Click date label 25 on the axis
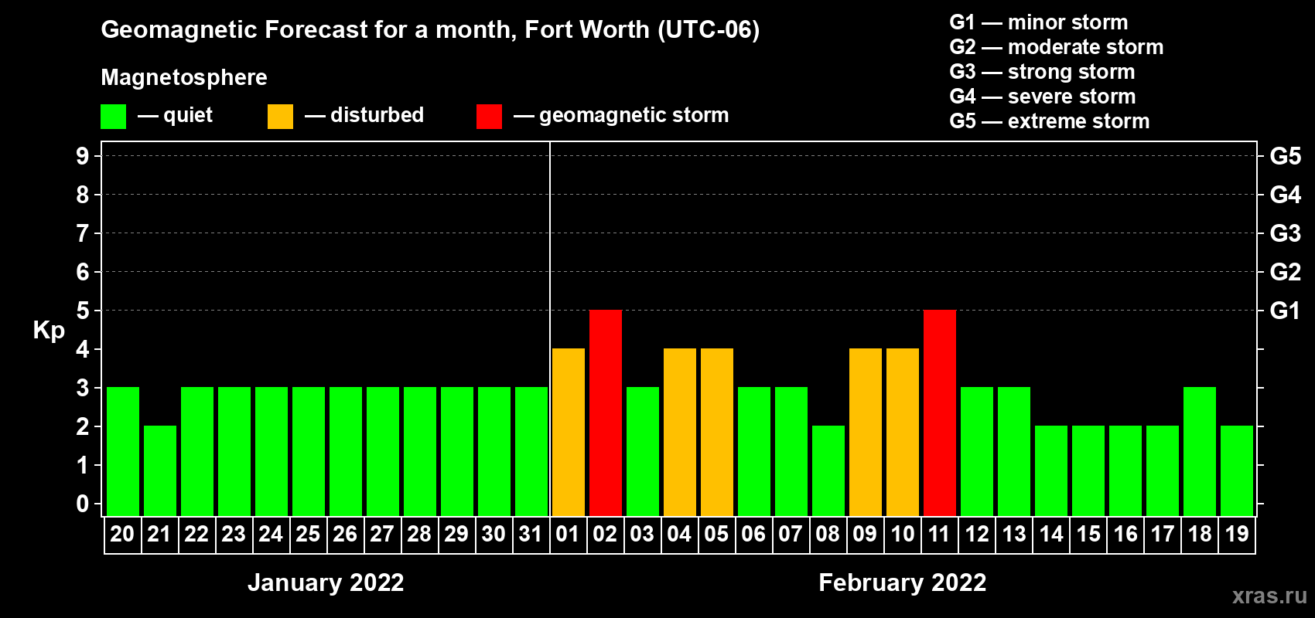Viewport: 1315px width, 618px height. click(x=308, y=534)
